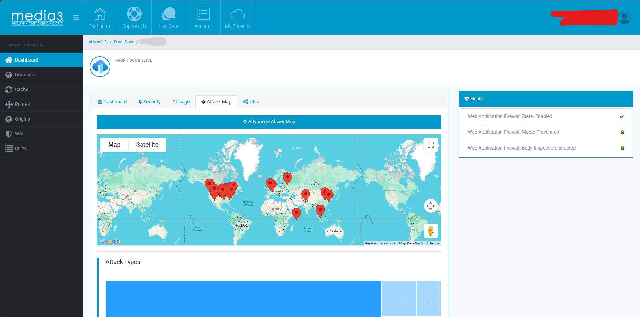Click the middle light-blue Attack Types block
Image resolution: width=640 pixels, height=317 pixels.
coord(399,298)
